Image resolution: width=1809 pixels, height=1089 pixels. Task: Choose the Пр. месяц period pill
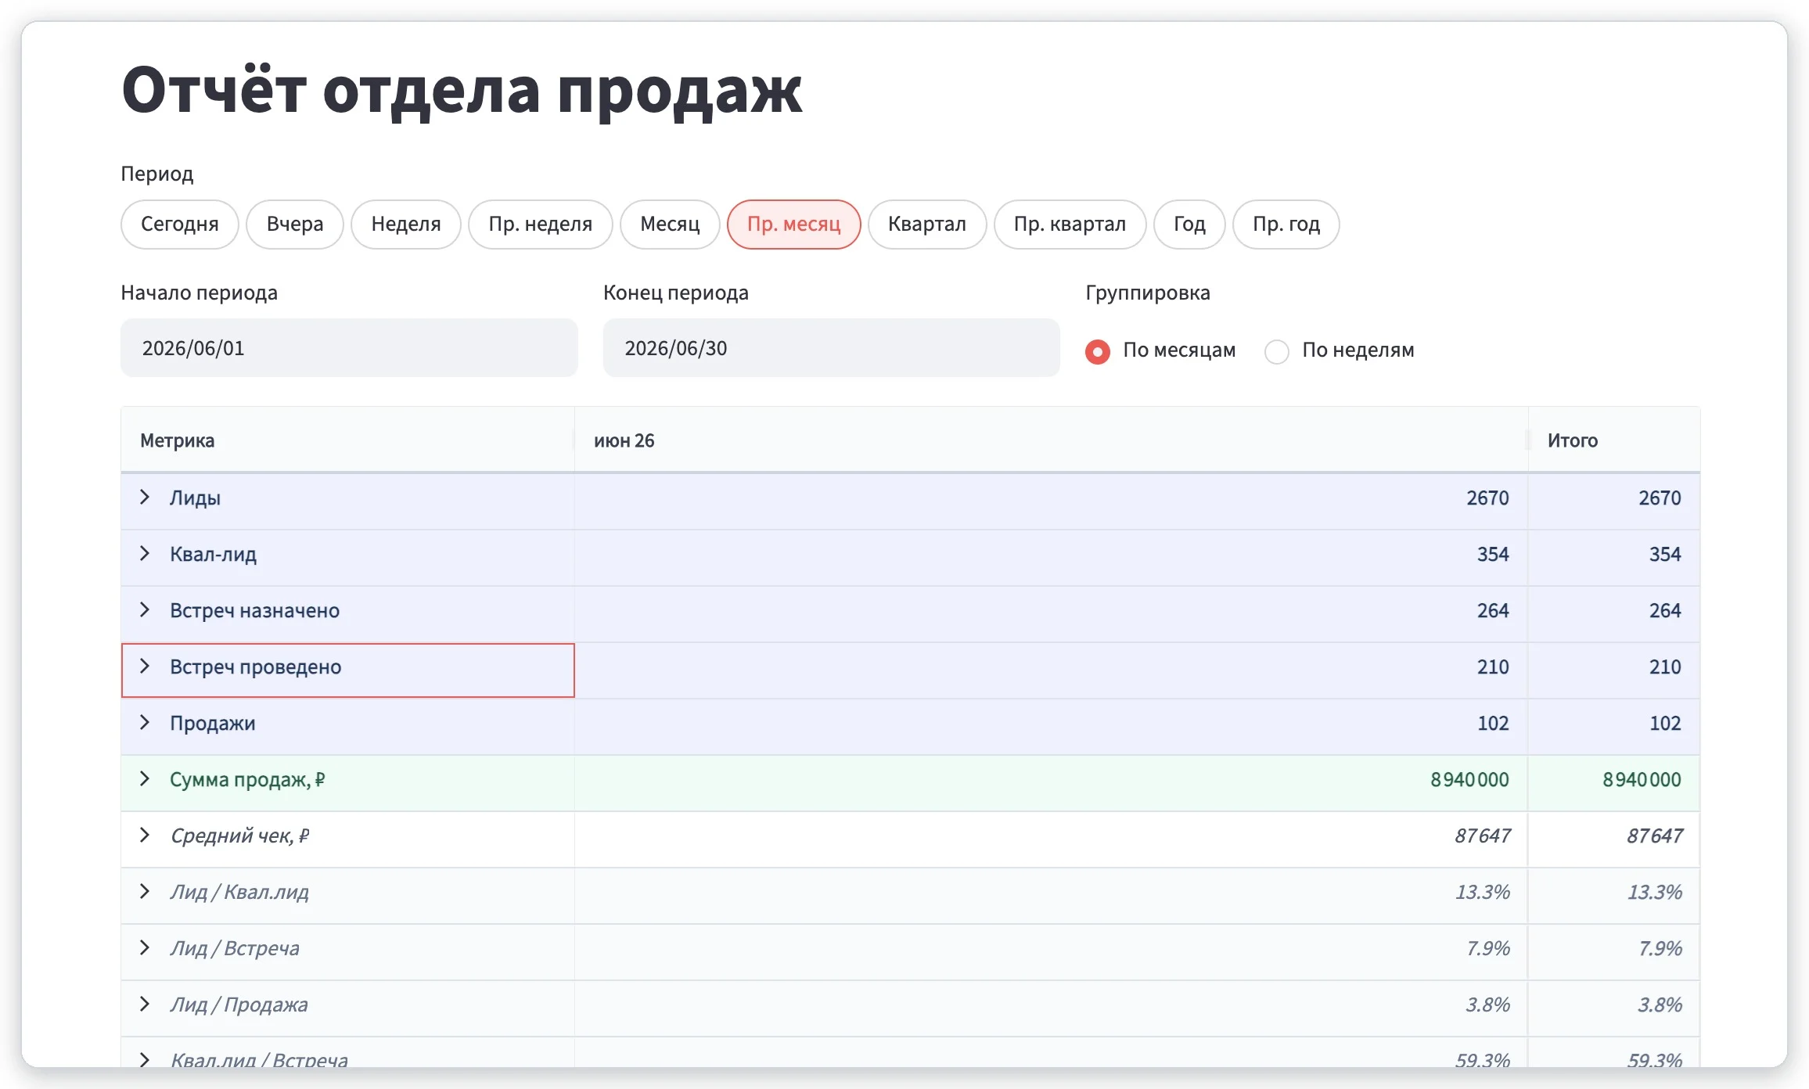tap(794, 225)
